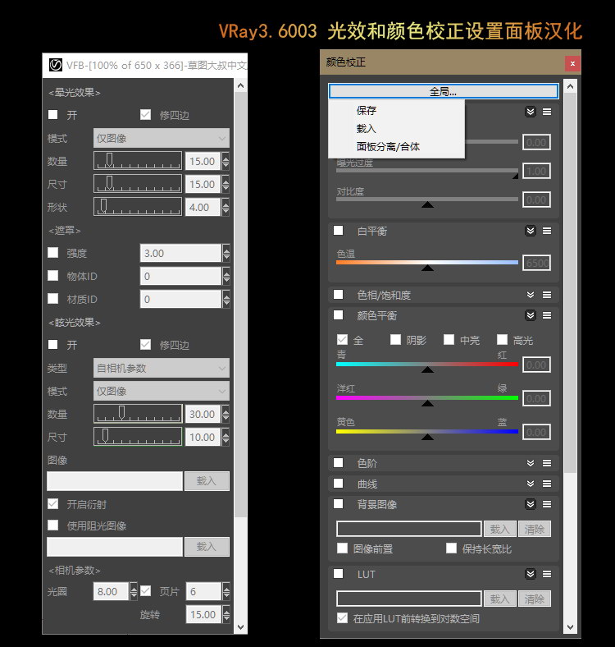Open the hamburger menu for 曲线 section

[547, 483]
